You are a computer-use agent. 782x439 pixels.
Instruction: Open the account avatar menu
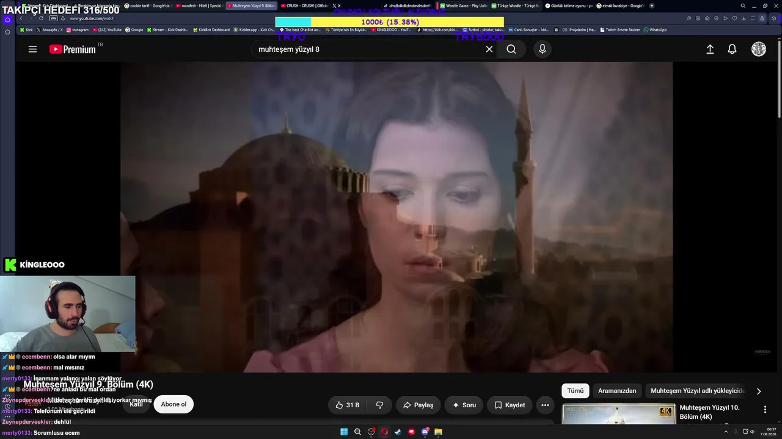click(758, 49)
